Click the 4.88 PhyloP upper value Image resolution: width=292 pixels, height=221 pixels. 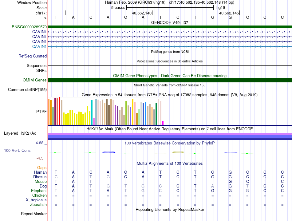point(39,143)
